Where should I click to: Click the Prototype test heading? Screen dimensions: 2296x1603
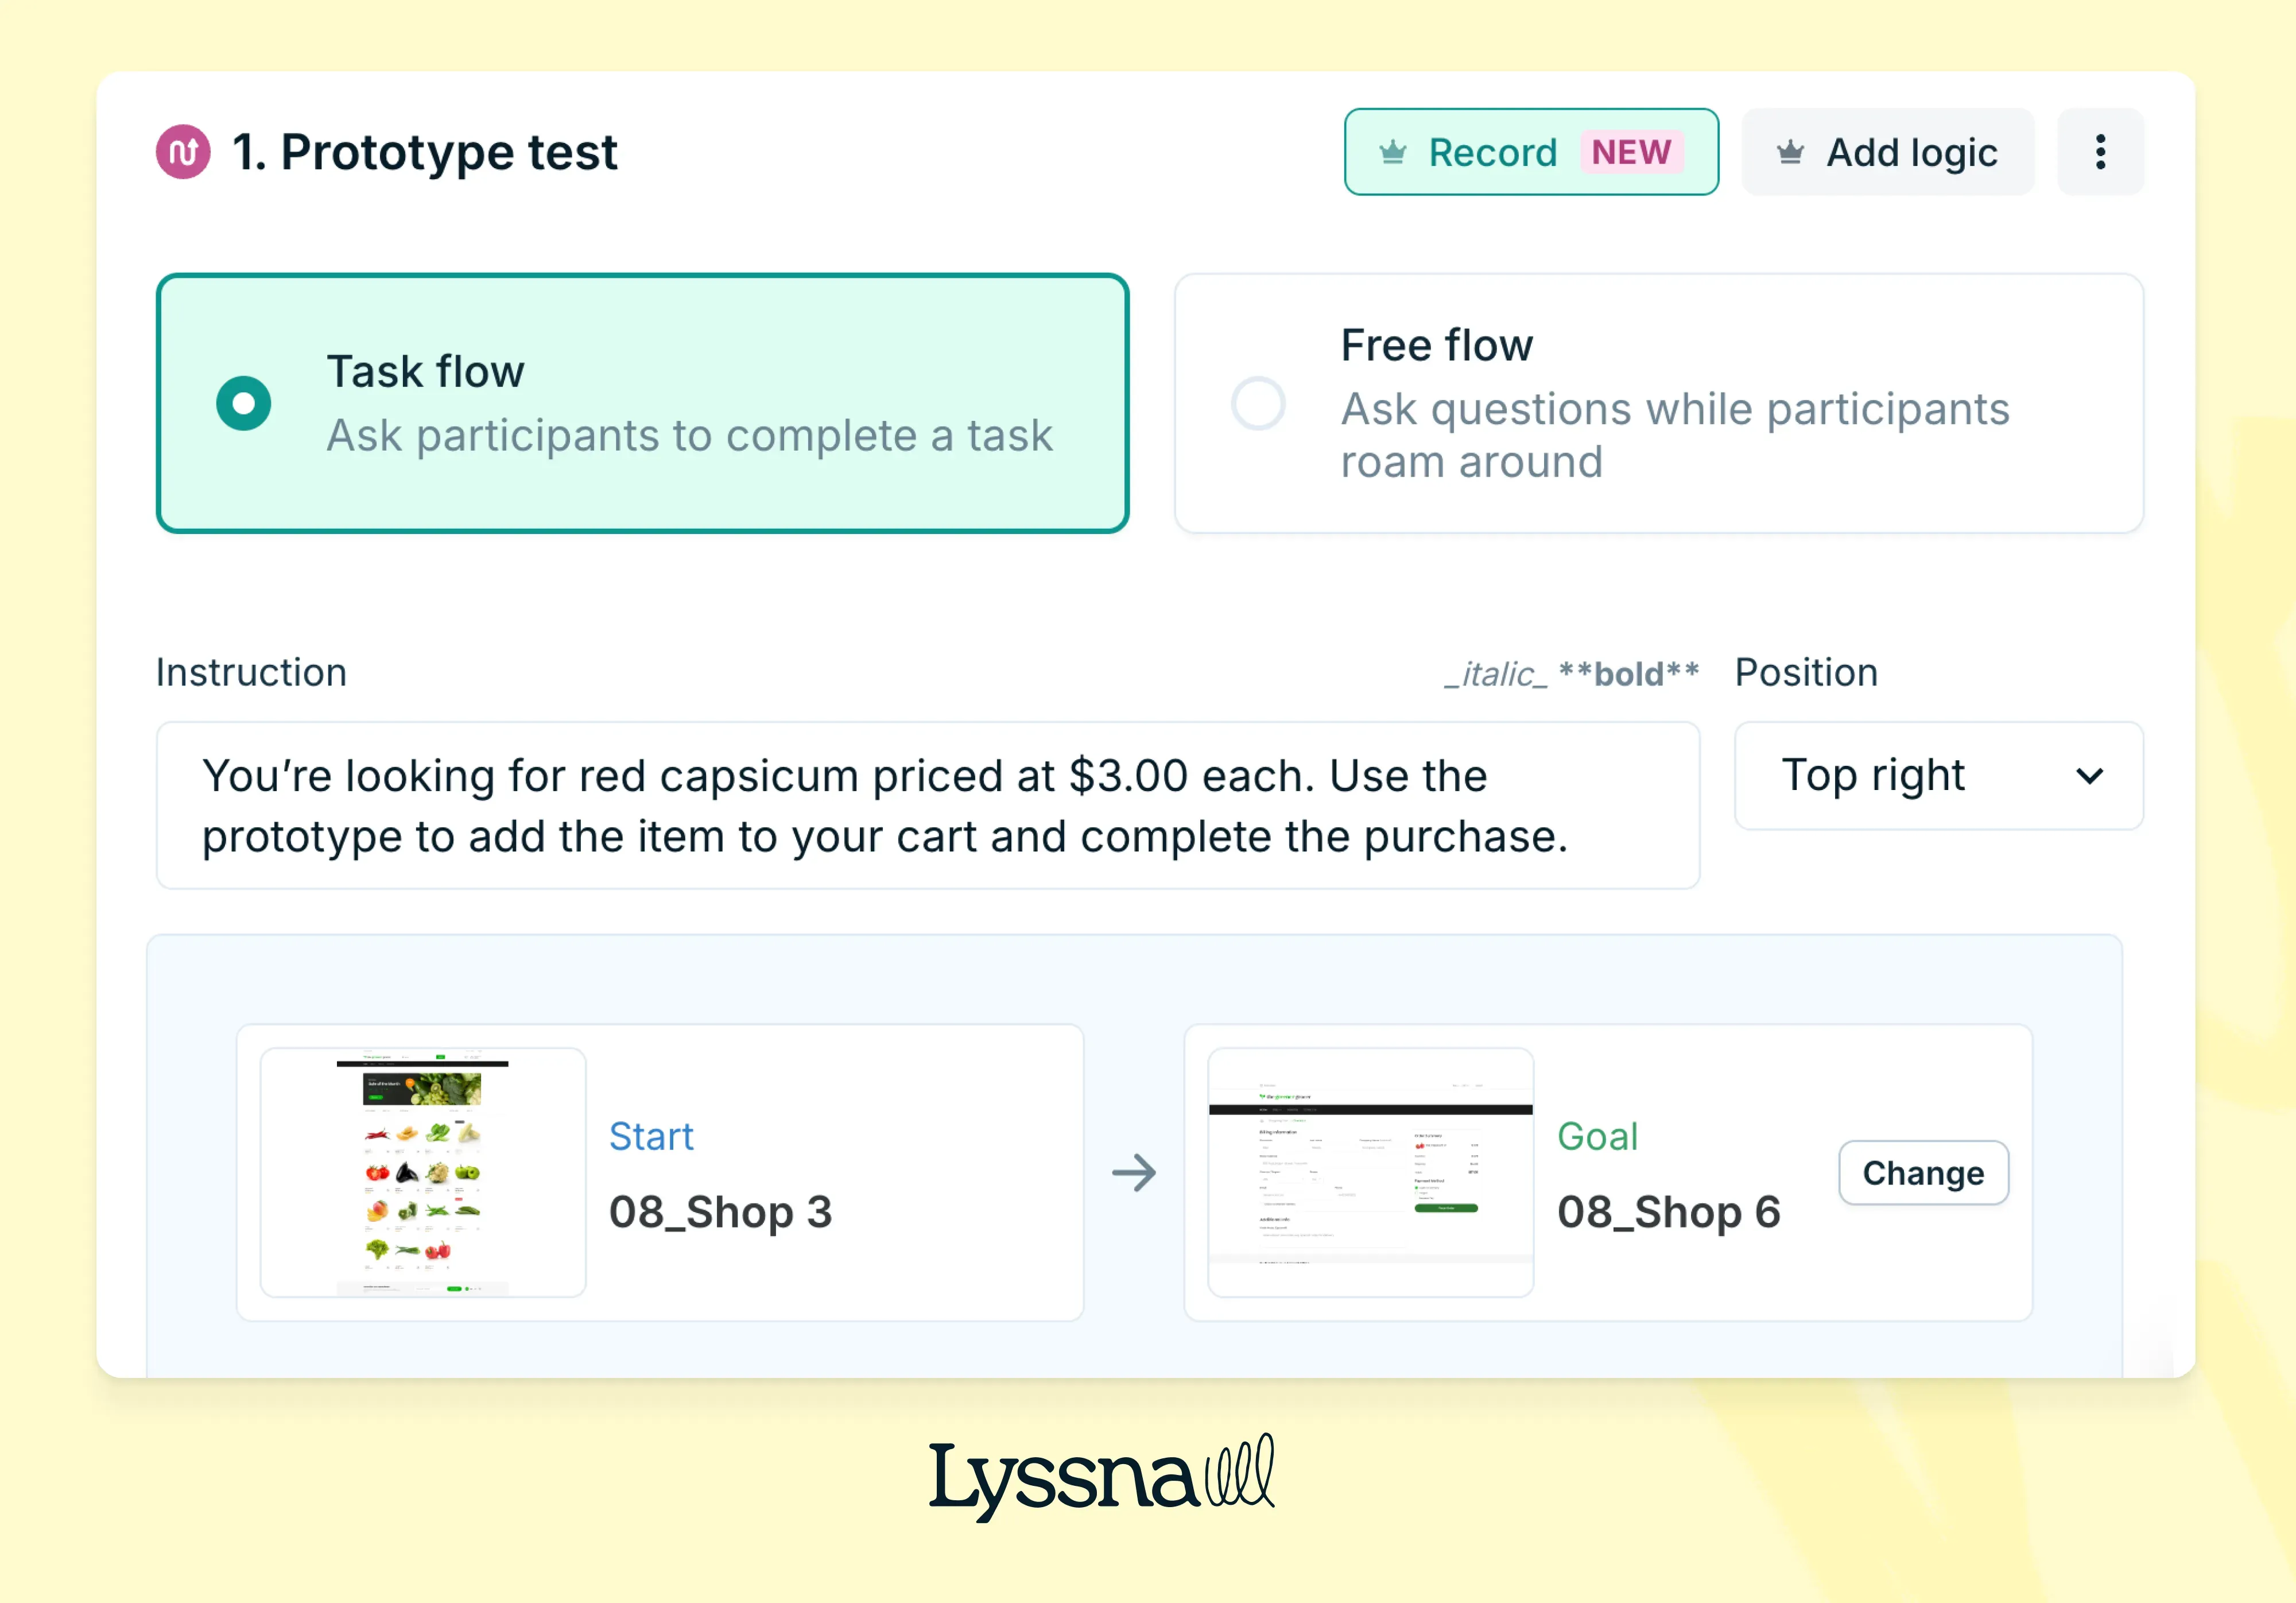pyautogui.click(x=424, y=151)
